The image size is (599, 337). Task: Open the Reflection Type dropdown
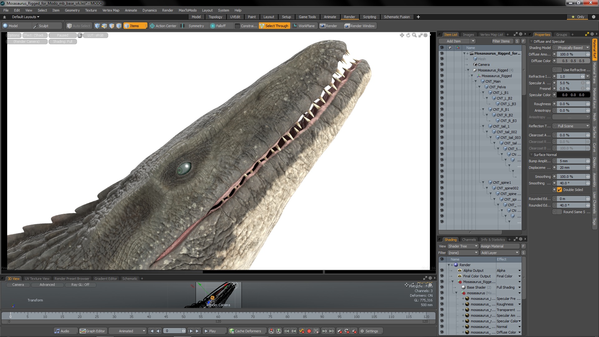(573, 126)
